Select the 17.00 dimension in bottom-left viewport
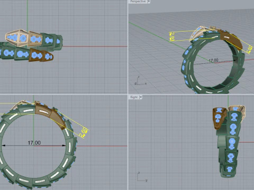The height and width of the screenshot is (190, 254). point(34,142)
